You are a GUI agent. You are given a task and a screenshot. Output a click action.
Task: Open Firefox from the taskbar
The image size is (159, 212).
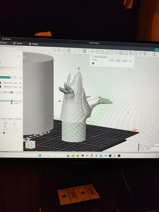point(78,156)
